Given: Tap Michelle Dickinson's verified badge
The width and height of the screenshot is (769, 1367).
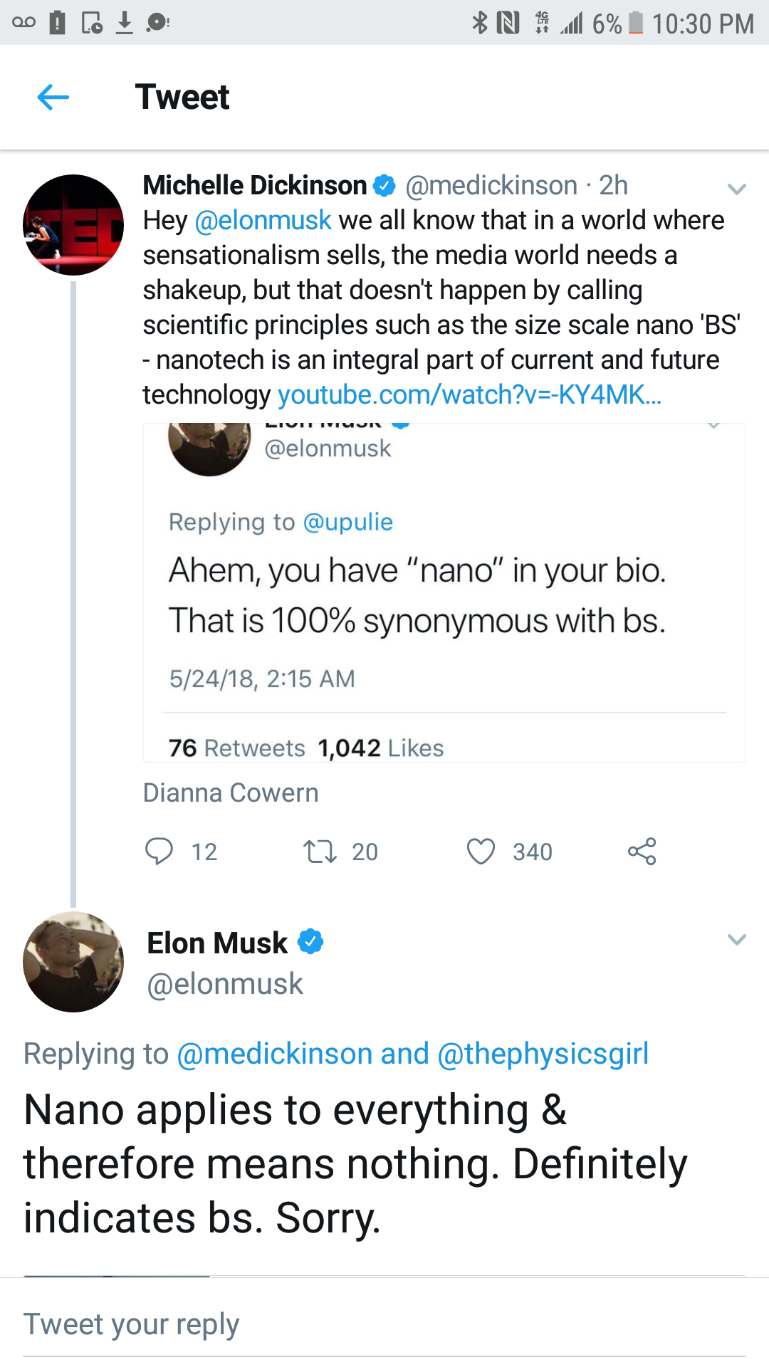Looking at the screenshot, I should coord(384,186).
